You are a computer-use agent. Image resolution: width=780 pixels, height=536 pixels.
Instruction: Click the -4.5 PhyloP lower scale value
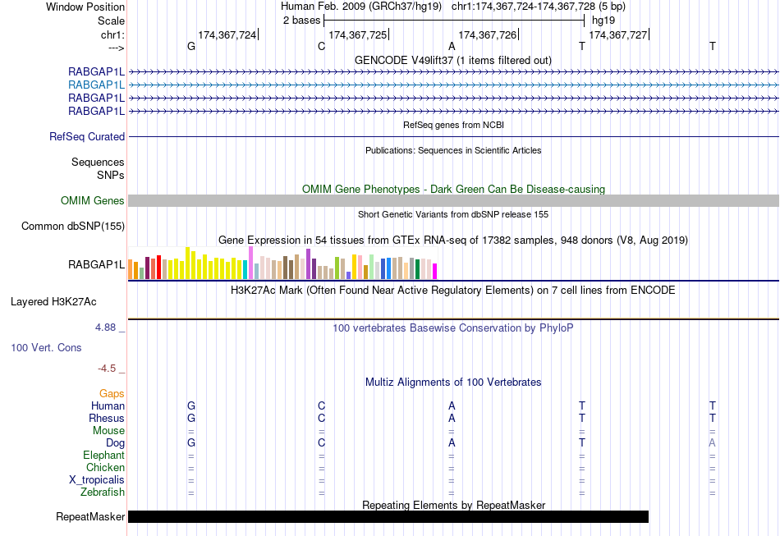[x=107, y=369]
